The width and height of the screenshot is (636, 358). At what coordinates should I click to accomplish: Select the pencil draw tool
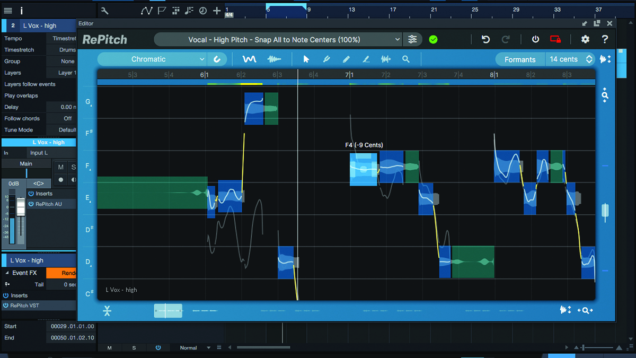(x=346, y=59)
